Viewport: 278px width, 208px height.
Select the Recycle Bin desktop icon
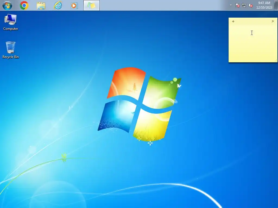tap(11, 50)
